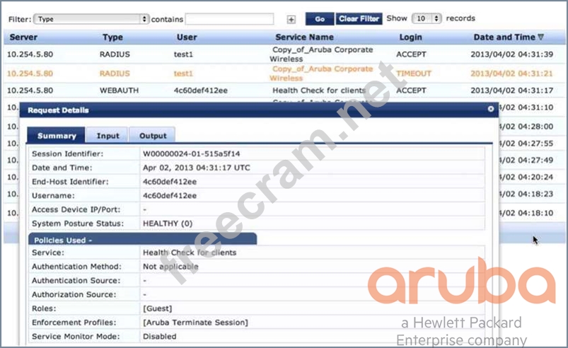Click the row timestamped 04:18:10
568x348 pixels.
526,213
